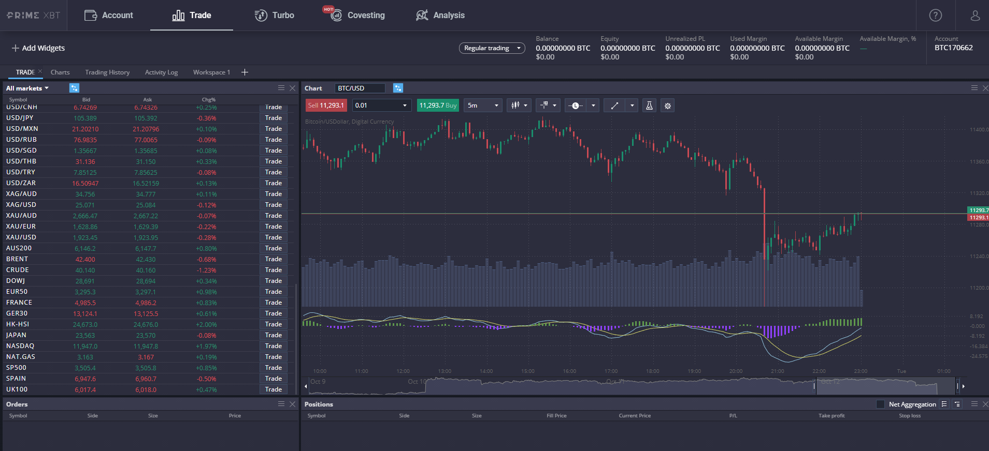
Task: Toggle the Net Aggregation checkbox
Action: [880, 404]
